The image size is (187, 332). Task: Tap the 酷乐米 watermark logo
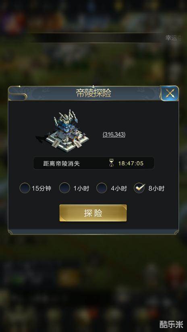click(x=170, y=325)
